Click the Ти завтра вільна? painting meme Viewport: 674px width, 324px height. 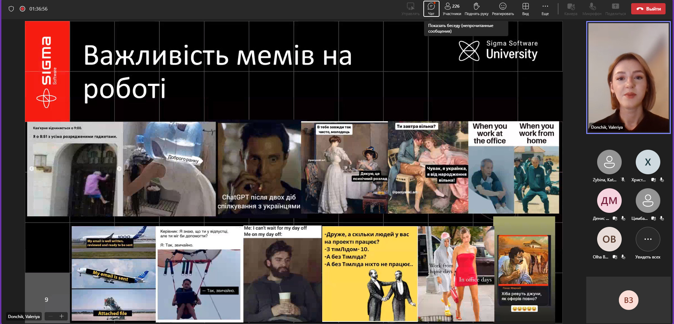pos(428,168)
